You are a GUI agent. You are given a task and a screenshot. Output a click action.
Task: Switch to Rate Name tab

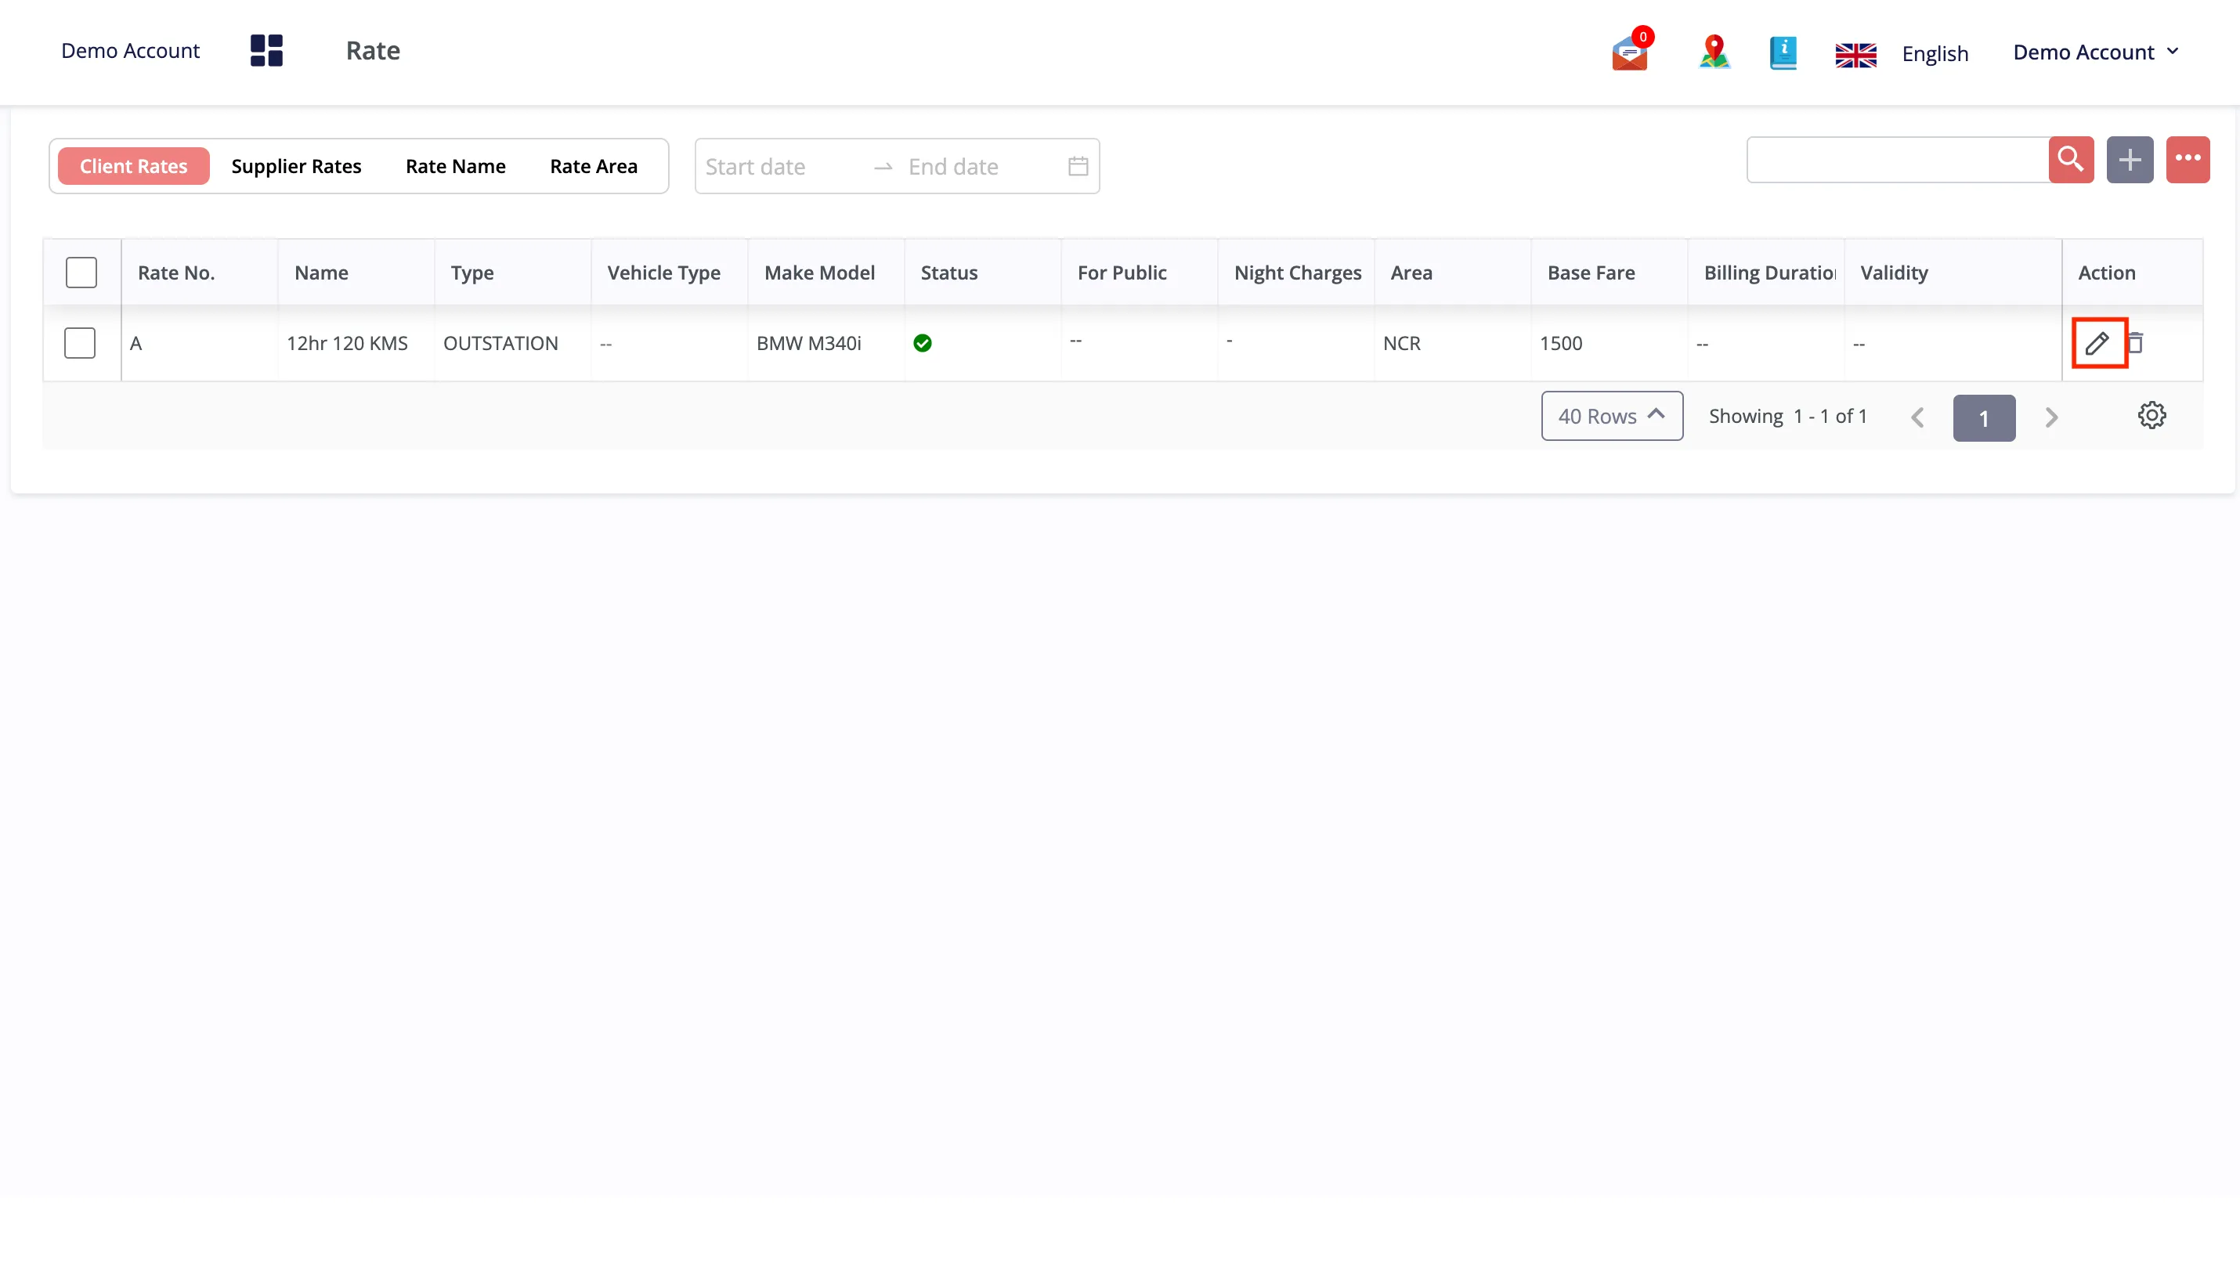pyautogui.click(x=455, y=166)
